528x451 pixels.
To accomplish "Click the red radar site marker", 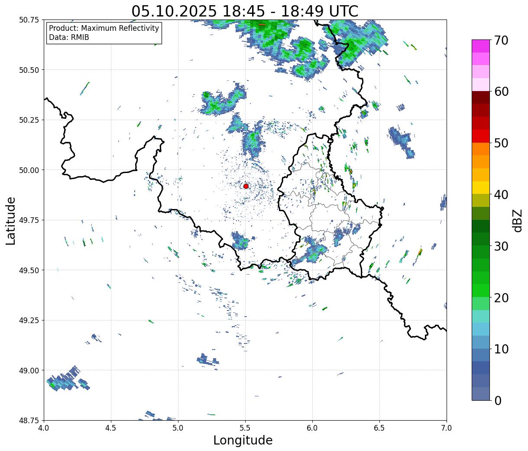I will [246, 186].
